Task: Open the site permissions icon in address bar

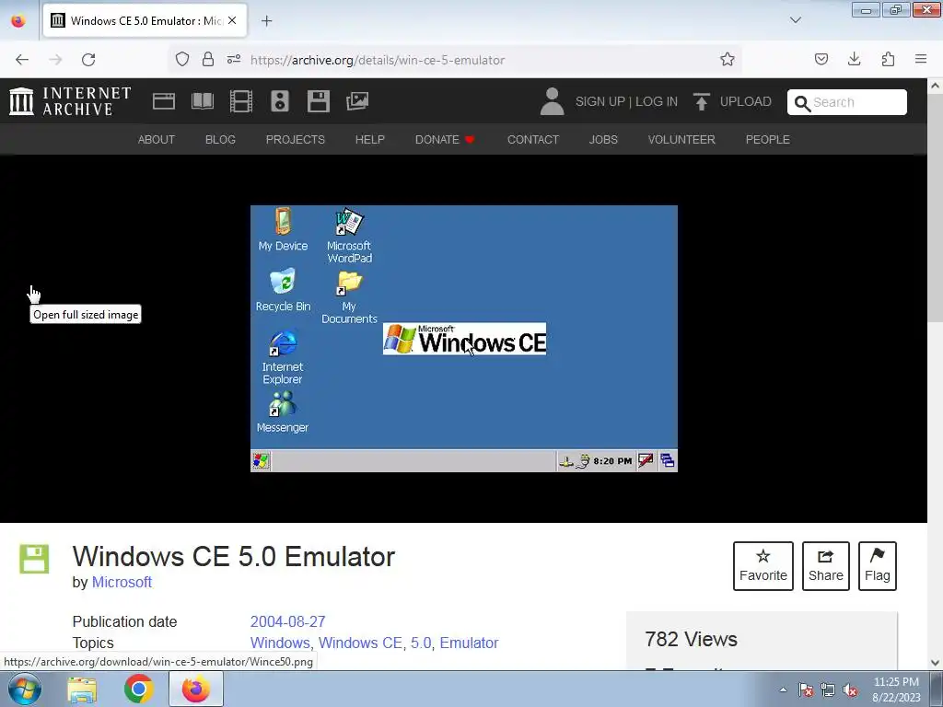Action: (x=234, y=60)
